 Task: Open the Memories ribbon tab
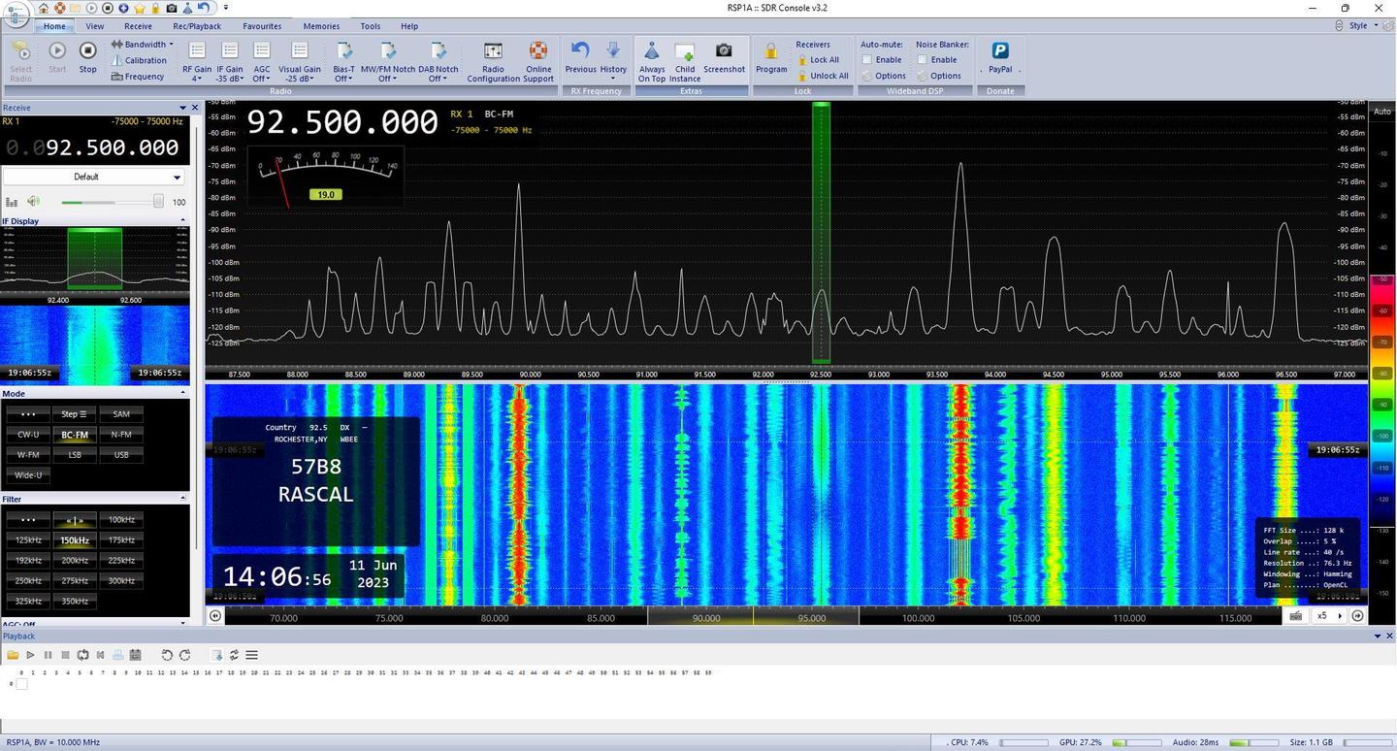(x=320, y=26)
